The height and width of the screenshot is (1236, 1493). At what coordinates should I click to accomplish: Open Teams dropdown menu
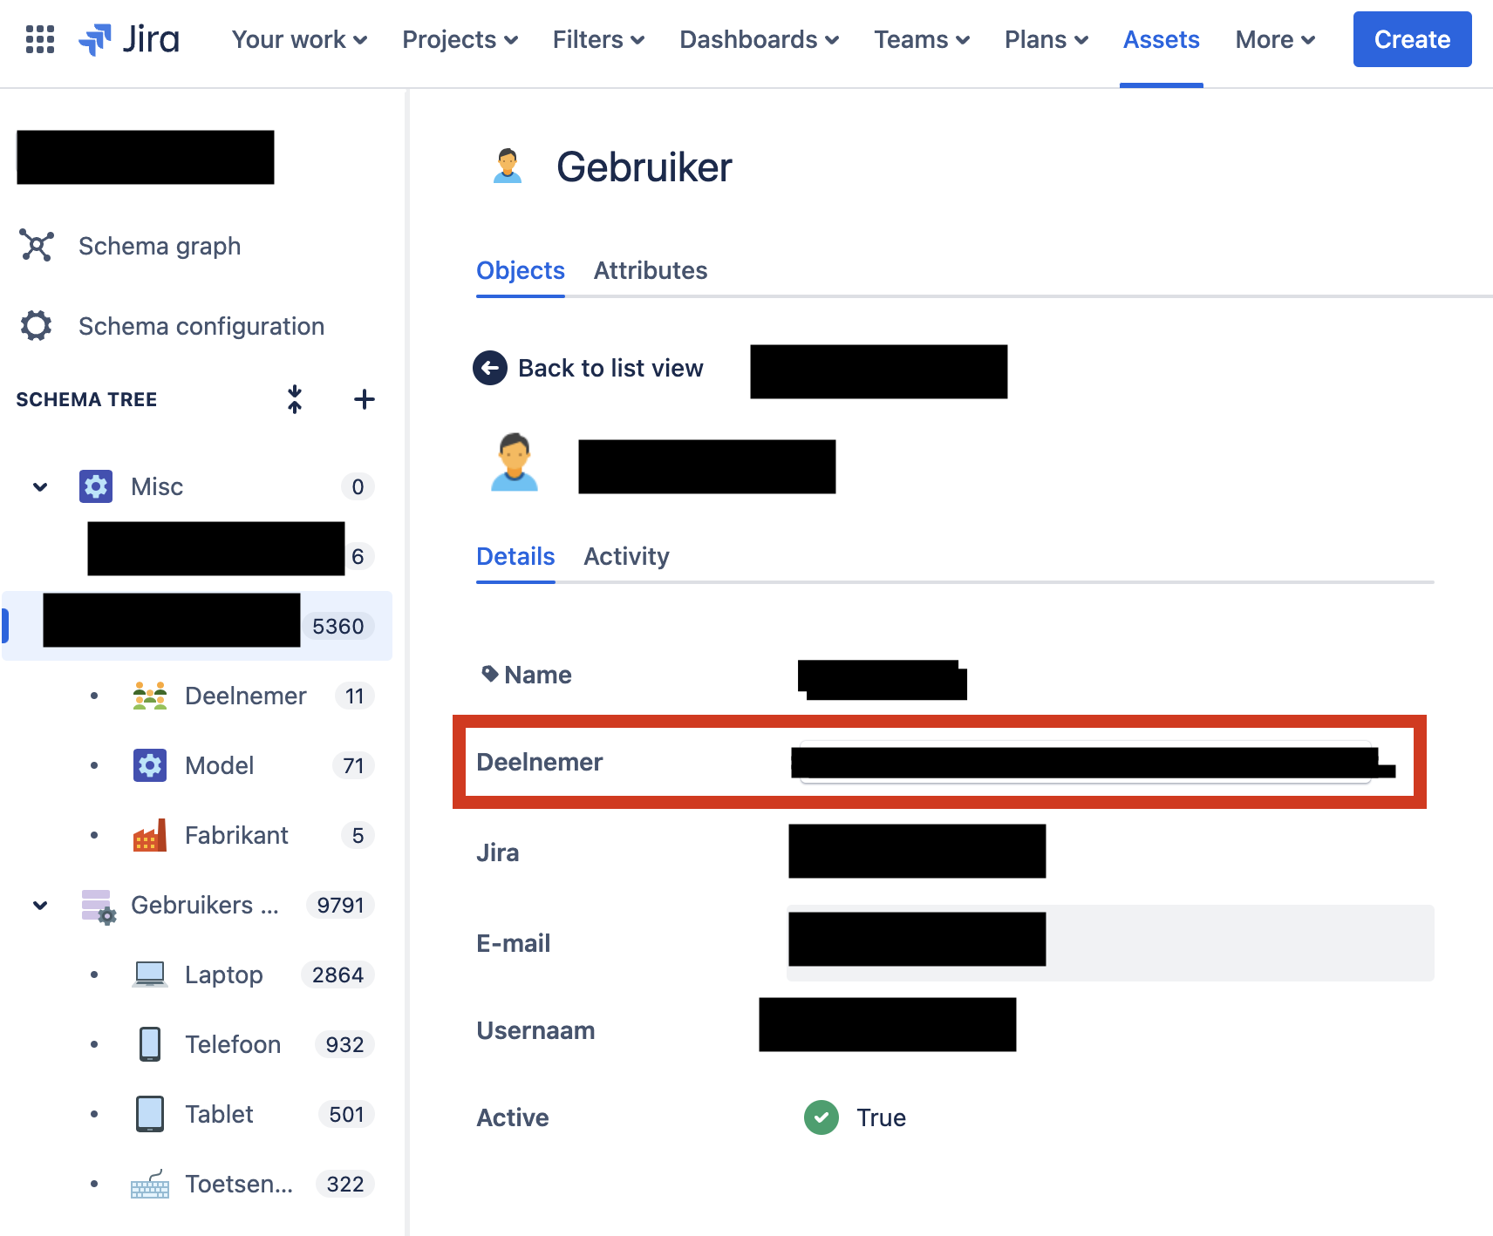[922, 39]
